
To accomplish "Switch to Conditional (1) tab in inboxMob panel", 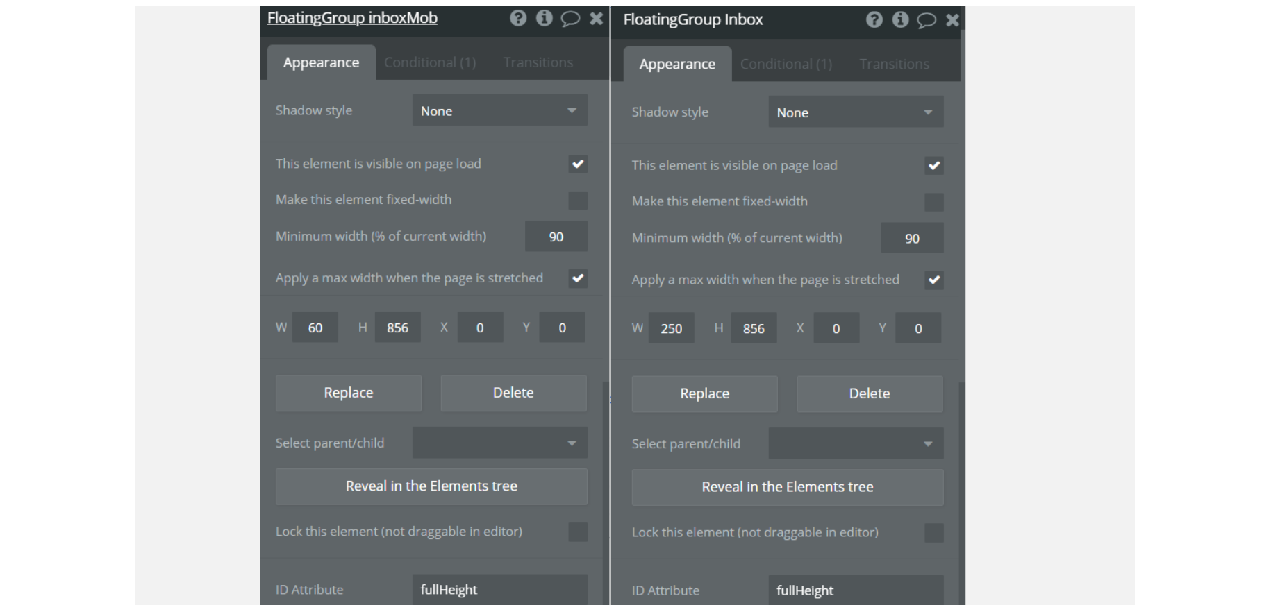I will (x=430, y=62).
